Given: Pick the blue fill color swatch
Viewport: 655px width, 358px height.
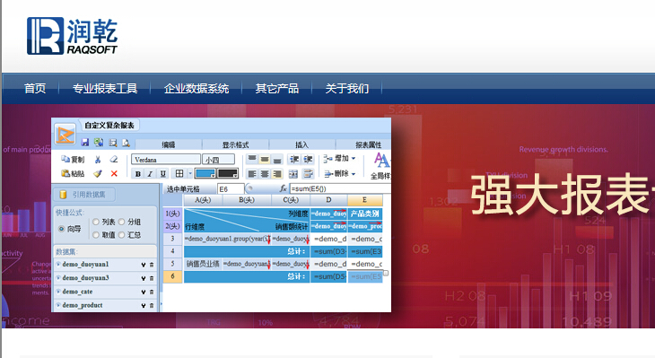Looking at the screenshot, I should tap(205, 173).
